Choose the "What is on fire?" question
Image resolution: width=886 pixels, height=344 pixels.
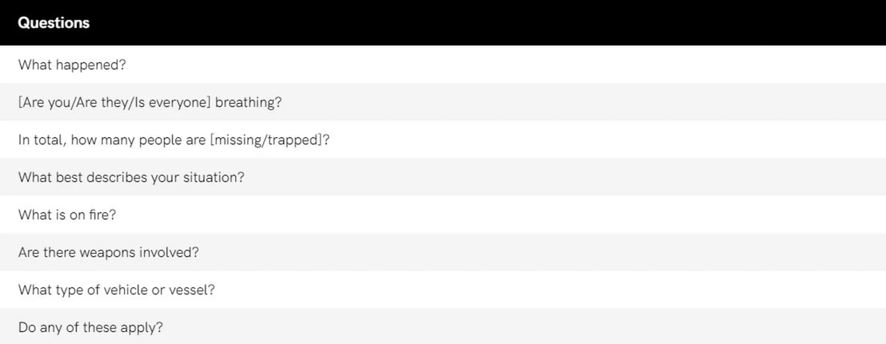point(67,215)
